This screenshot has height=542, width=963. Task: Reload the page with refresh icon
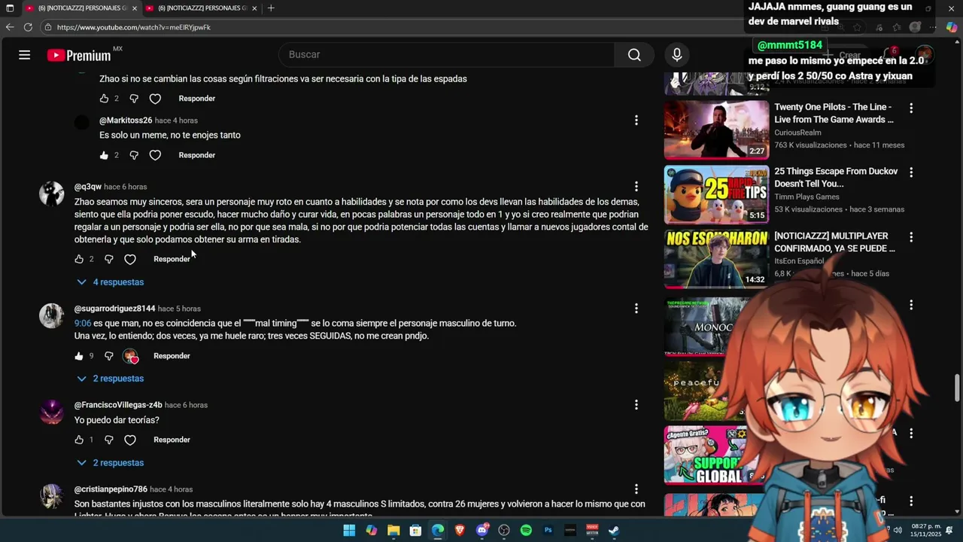point(28,27)
